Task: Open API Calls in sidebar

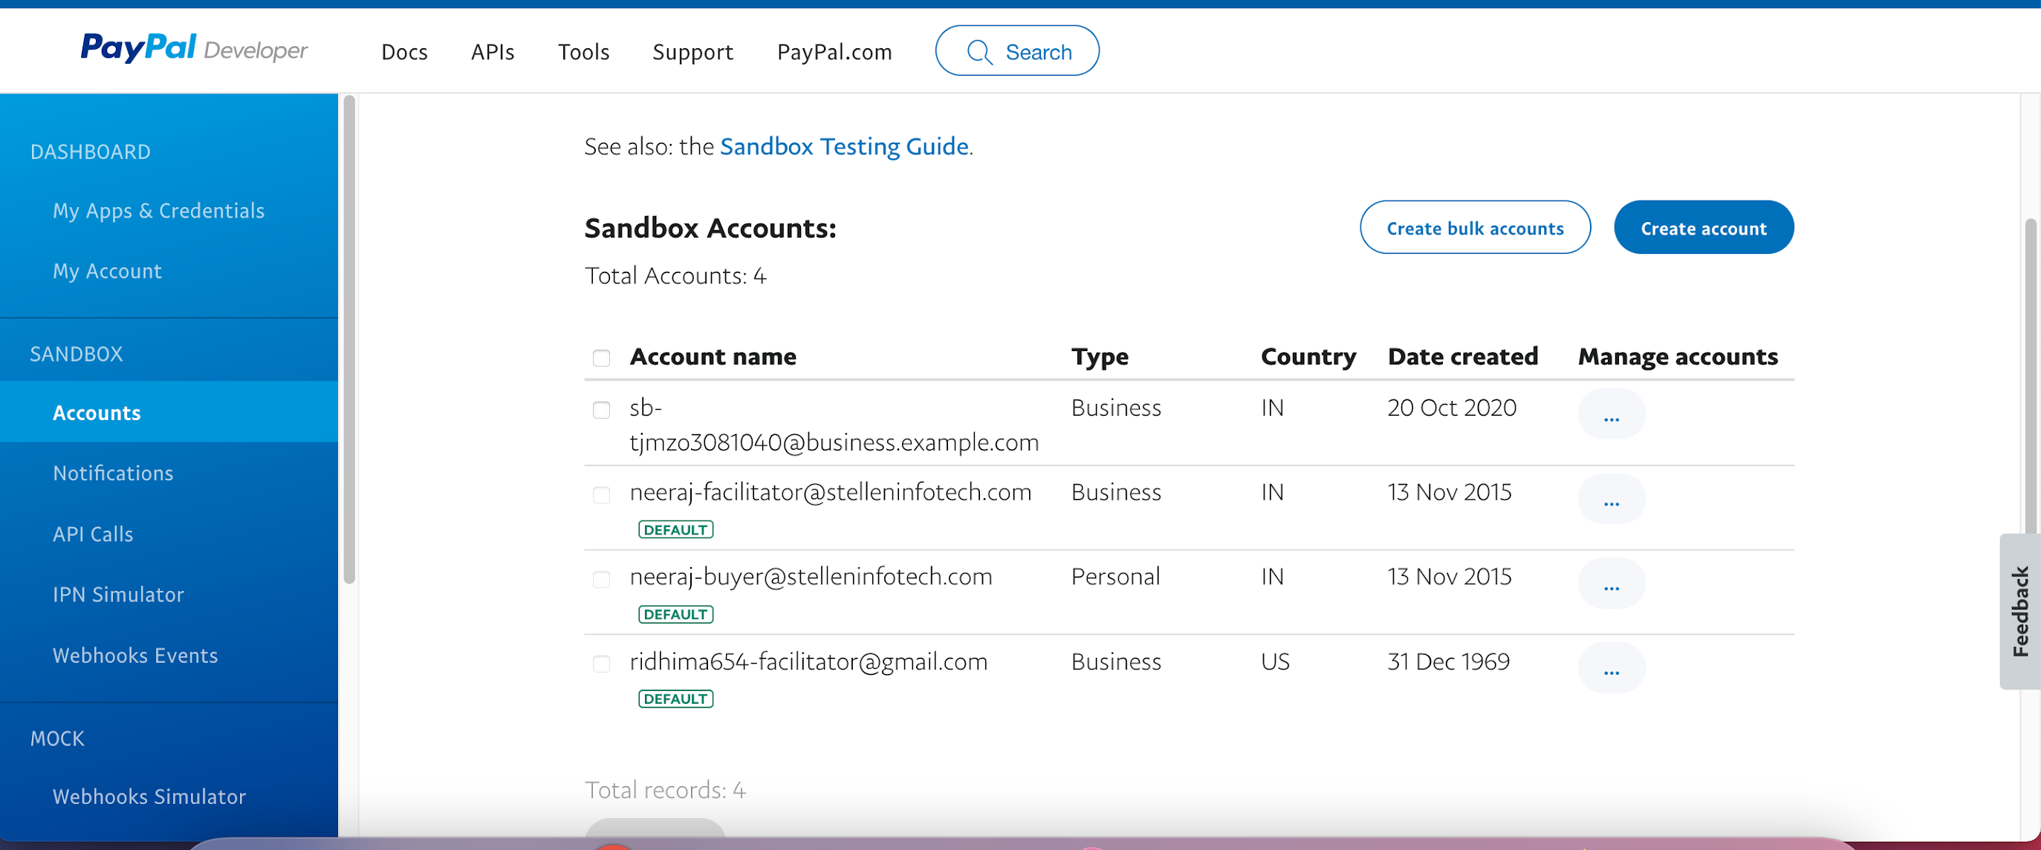Action: (93, 534)
